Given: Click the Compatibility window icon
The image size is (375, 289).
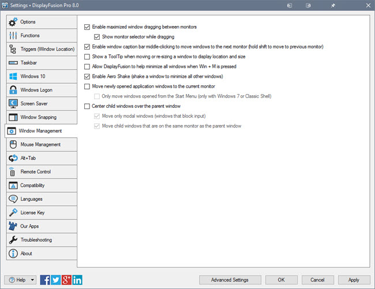Looking at the screenshot, I should (13, 185).
